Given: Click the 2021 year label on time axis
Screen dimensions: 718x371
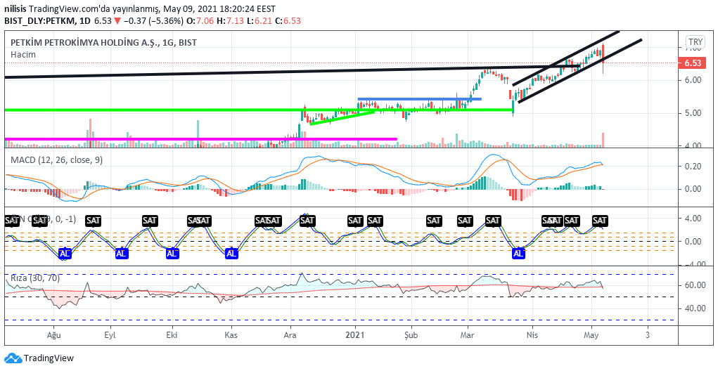Looking at the screenshot, I should coord(355,334).
